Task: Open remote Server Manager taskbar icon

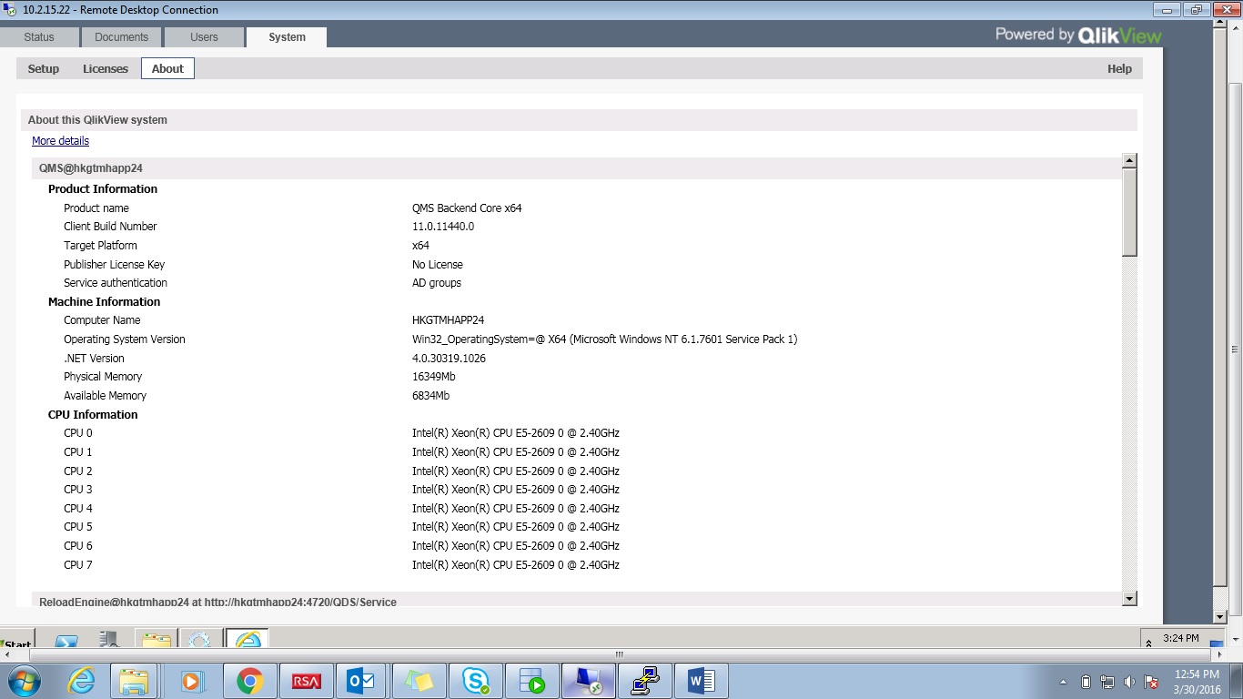Action: click(110, 639)
